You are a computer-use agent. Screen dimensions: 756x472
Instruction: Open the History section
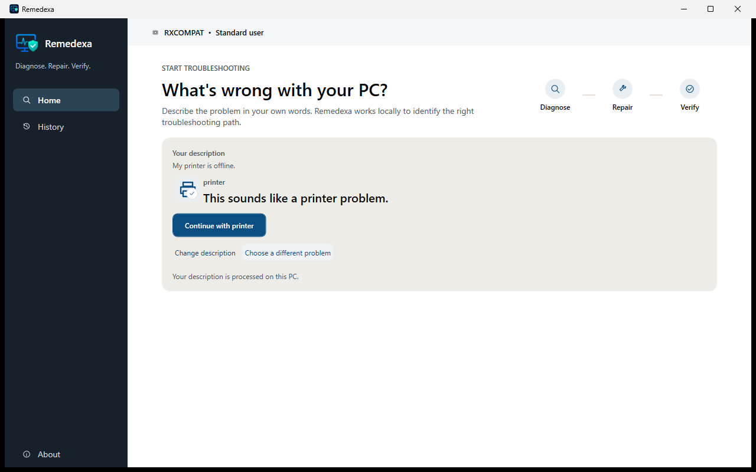(x=66, y=127)
